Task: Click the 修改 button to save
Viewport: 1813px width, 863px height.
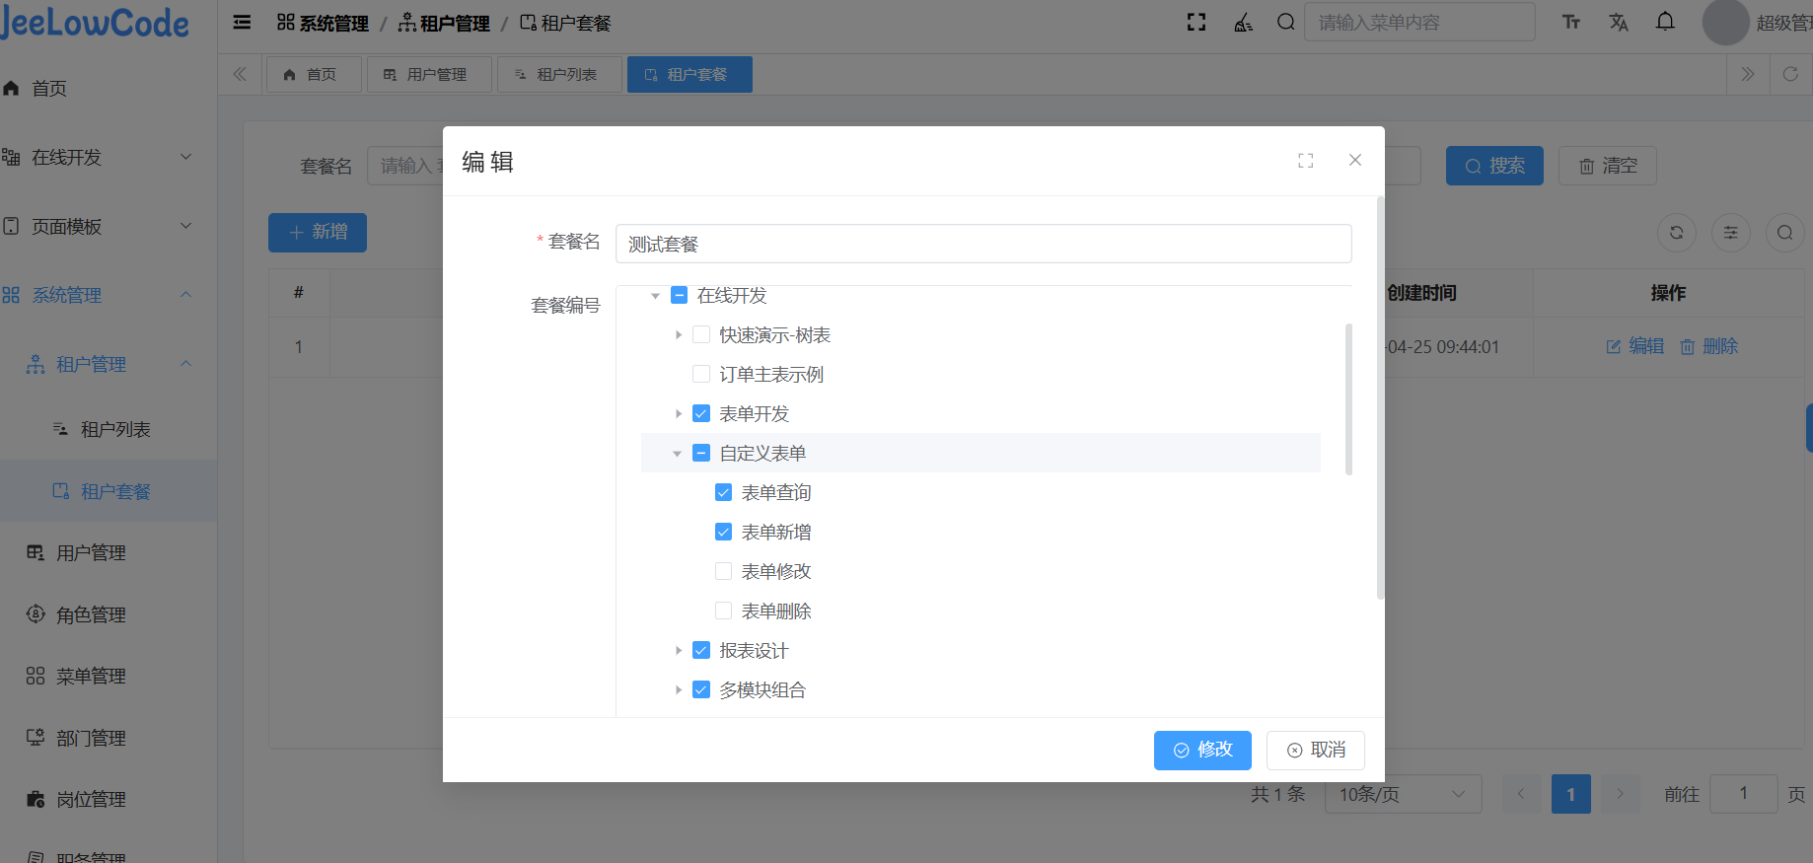Action: 1202,751
